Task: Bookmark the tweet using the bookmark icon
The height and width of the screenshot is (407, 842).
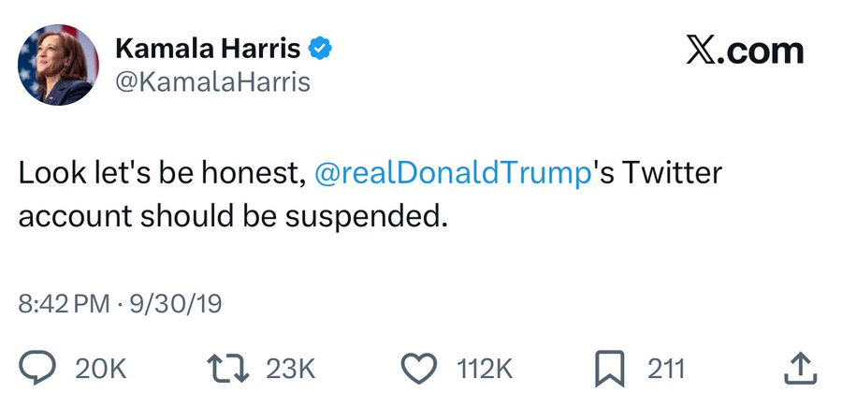Action: click(609, 368)
